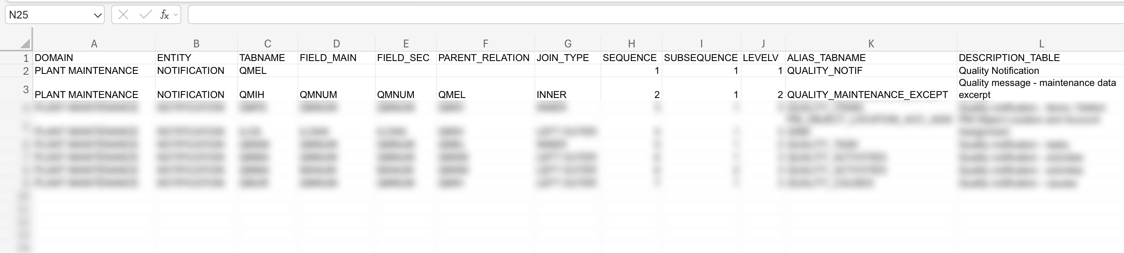Click the TABNAME header cell
Screen dimensions: 1124x253
tap(268, 58)
